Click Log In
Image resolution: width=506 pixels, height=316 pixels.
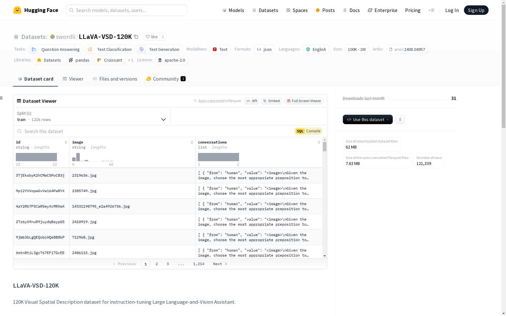coord(452,10)
